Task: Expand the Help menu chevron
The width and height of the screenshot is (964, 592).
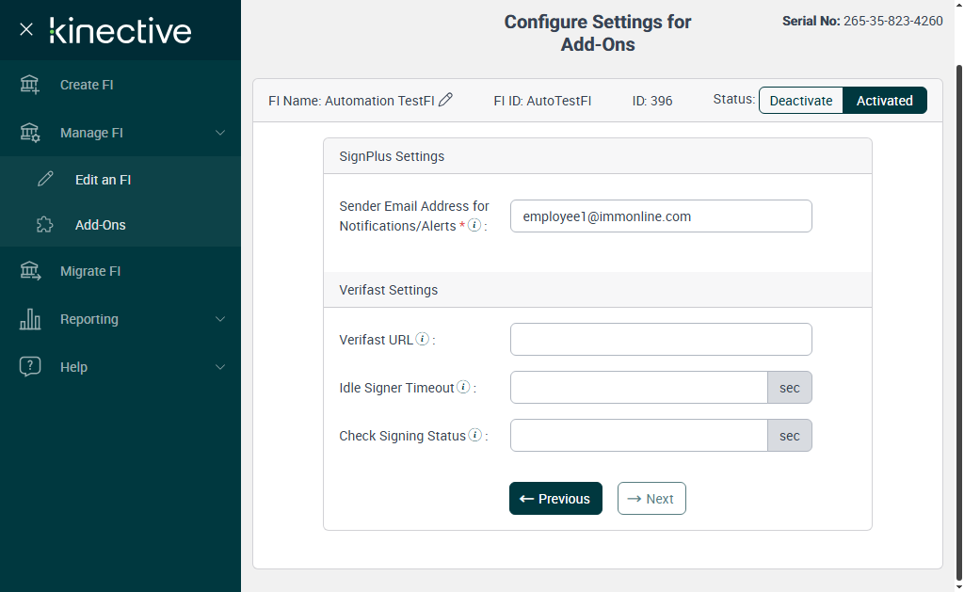Action: (220, 367)
